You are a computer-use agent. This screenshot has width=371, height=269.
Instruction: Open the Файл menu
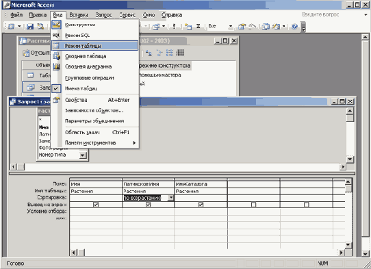[16, 15]
